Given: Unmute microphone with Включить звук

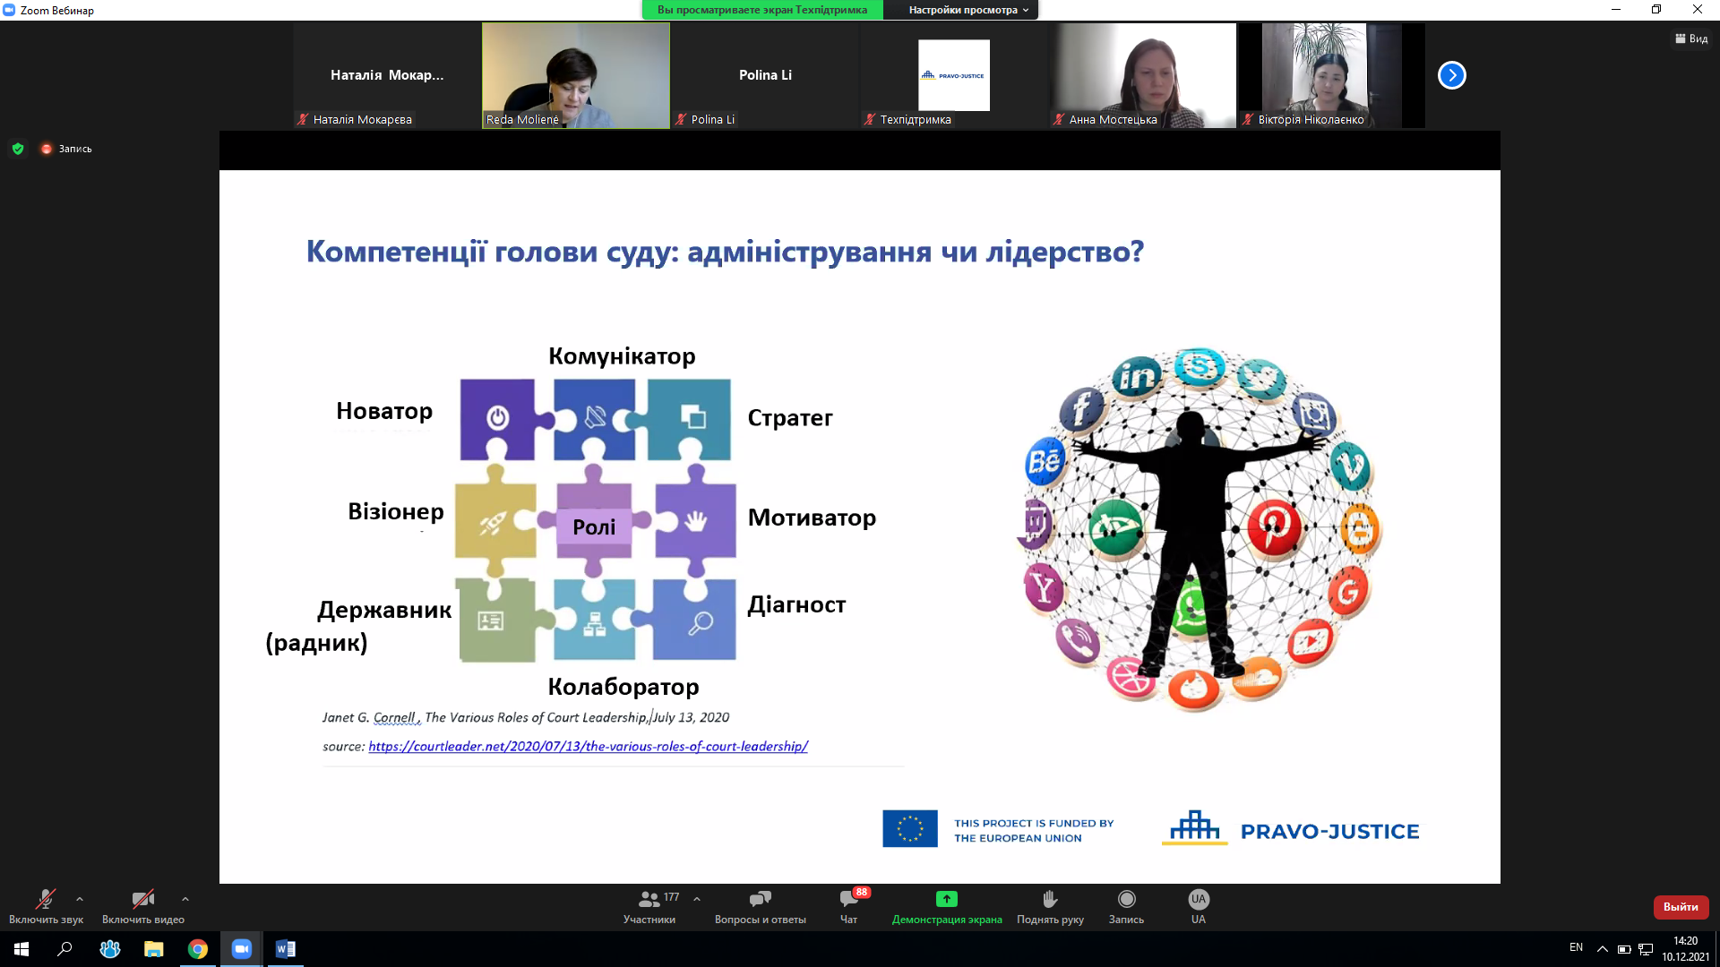Looking at the screenshot, I should pos(45,899).
